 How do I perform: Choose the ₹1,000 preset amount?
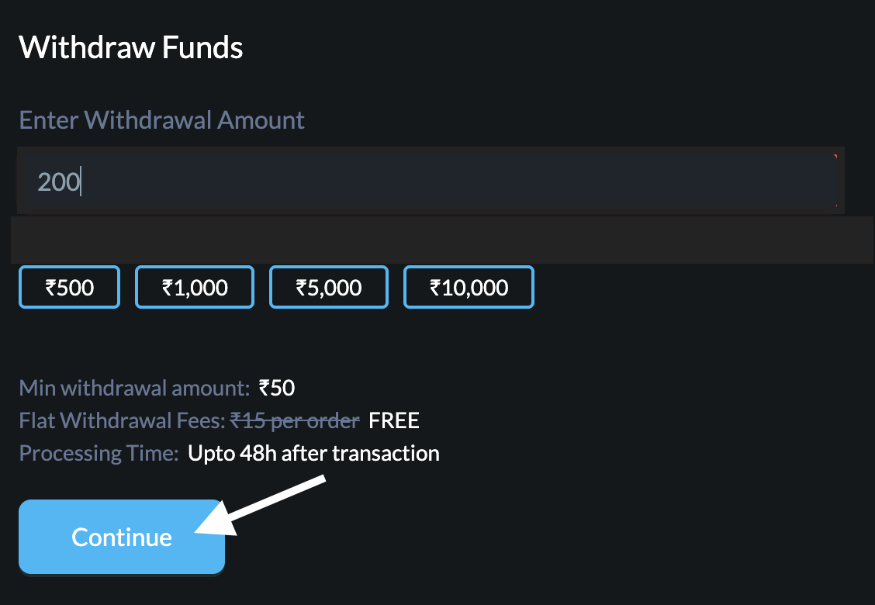pyautogui.click(x=195, y=288)
